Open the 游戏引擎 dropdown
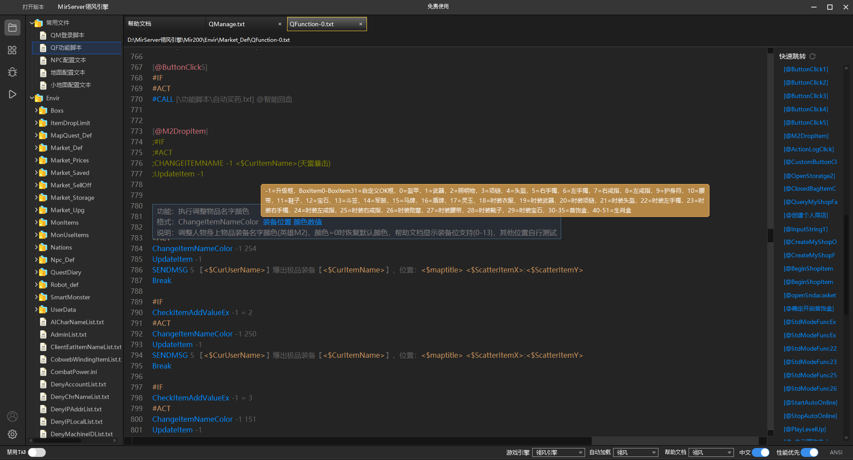The width and height of the screenshot is (853, 460). [x=558, y=452]
